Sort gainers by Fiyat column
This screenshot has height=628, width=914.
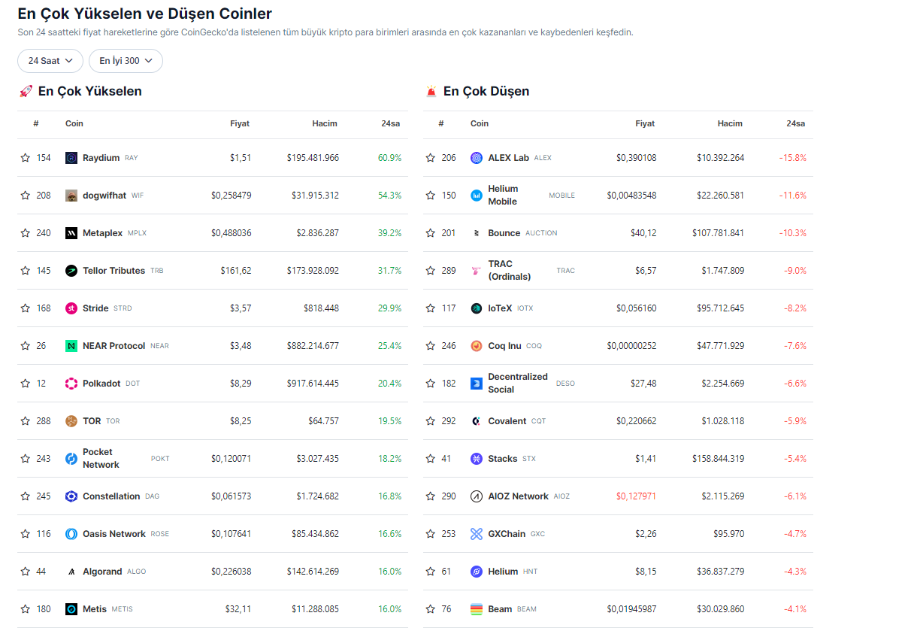pos(240,123)
